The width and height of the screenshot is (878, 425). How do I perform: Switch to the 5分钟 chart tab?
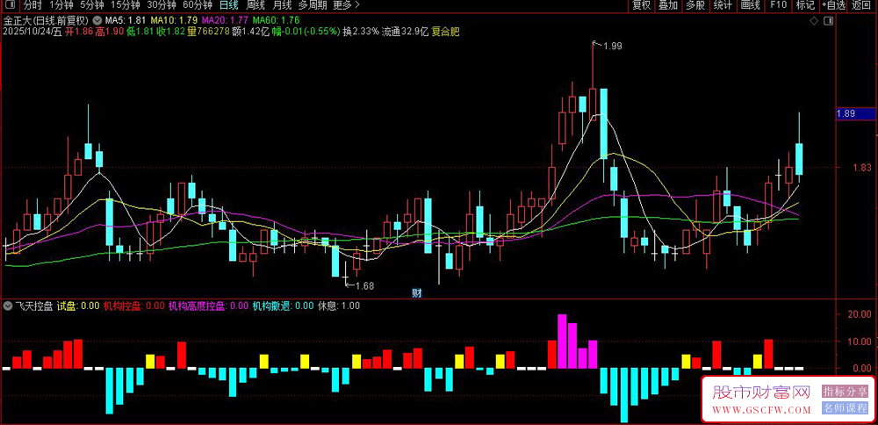coord(91,5)
